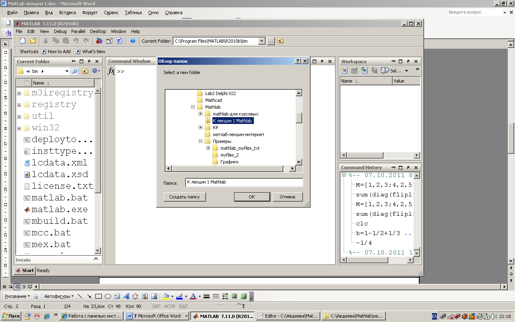Expand the КР folder in dialog

[201, 128]
